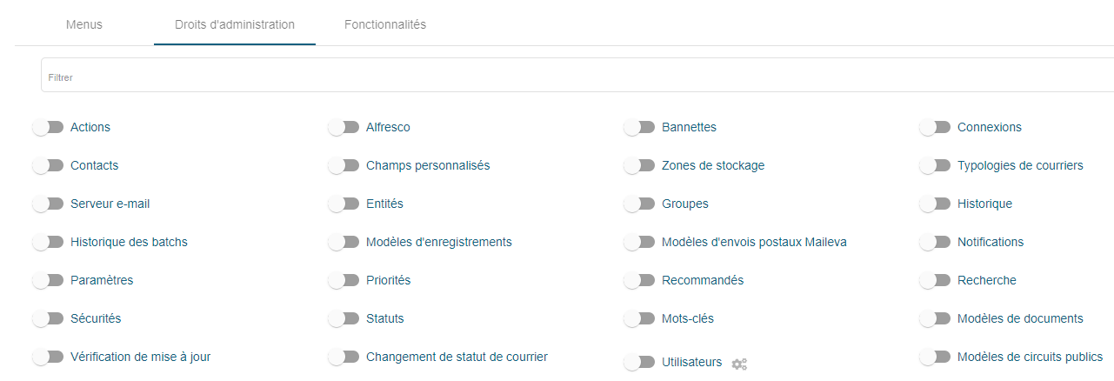Image resolution: width=1114 pixels, height=381 pixels.
Task: Toggle Vérification de mise à jour
Action: [49, 358]
